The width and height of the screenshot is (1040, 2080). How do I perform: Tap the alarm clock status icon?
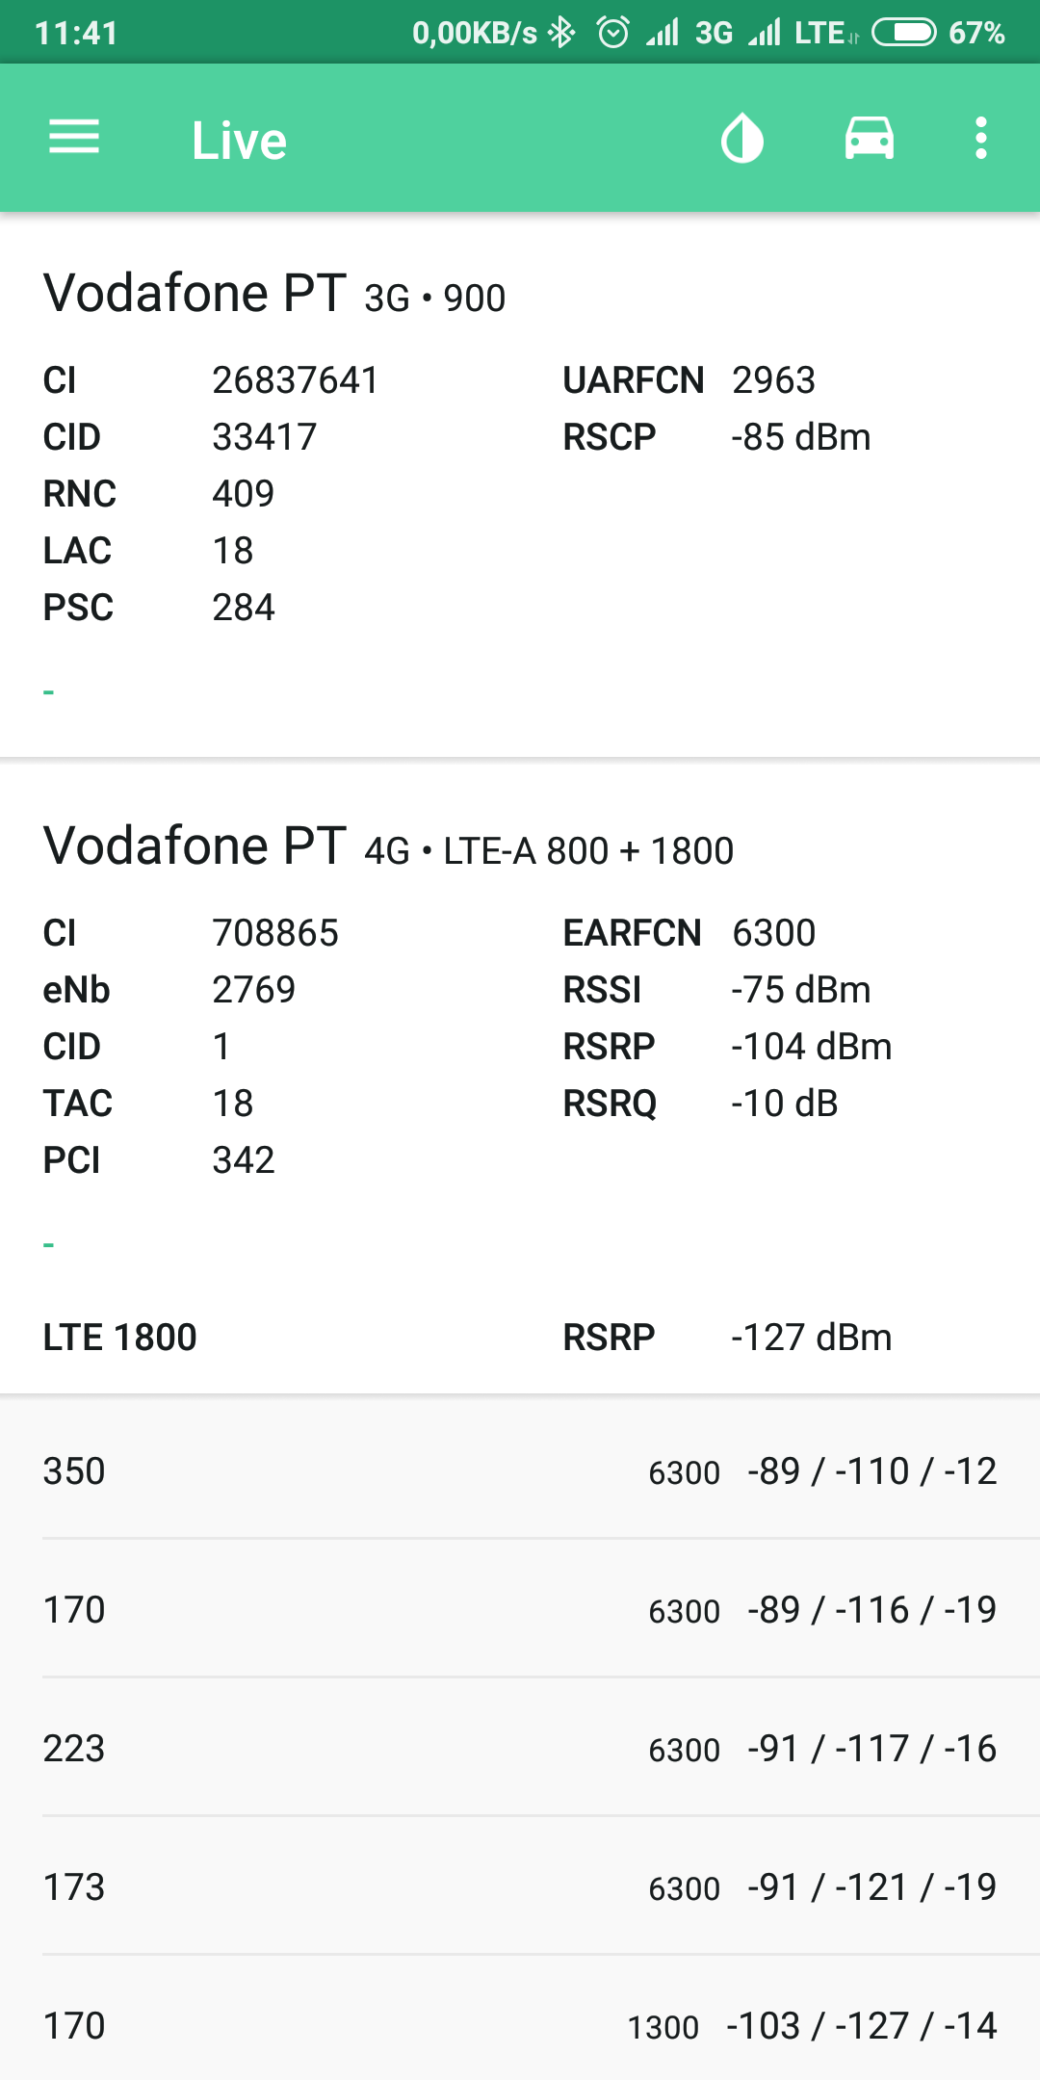(612, 33)
